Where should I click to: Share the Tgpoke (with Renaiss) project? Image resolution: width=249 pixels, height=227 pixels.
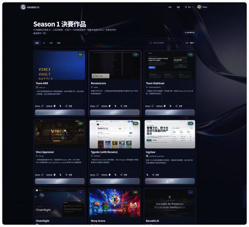(x=124, y=175)
